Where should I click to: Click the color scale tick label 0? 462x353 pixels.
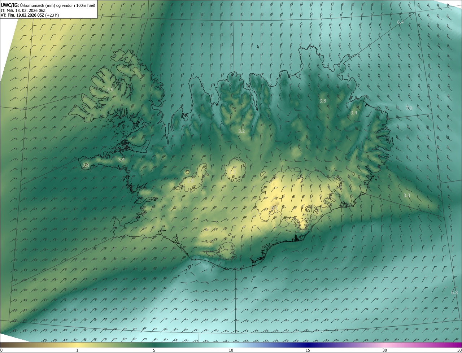click(x=1, y=350)
